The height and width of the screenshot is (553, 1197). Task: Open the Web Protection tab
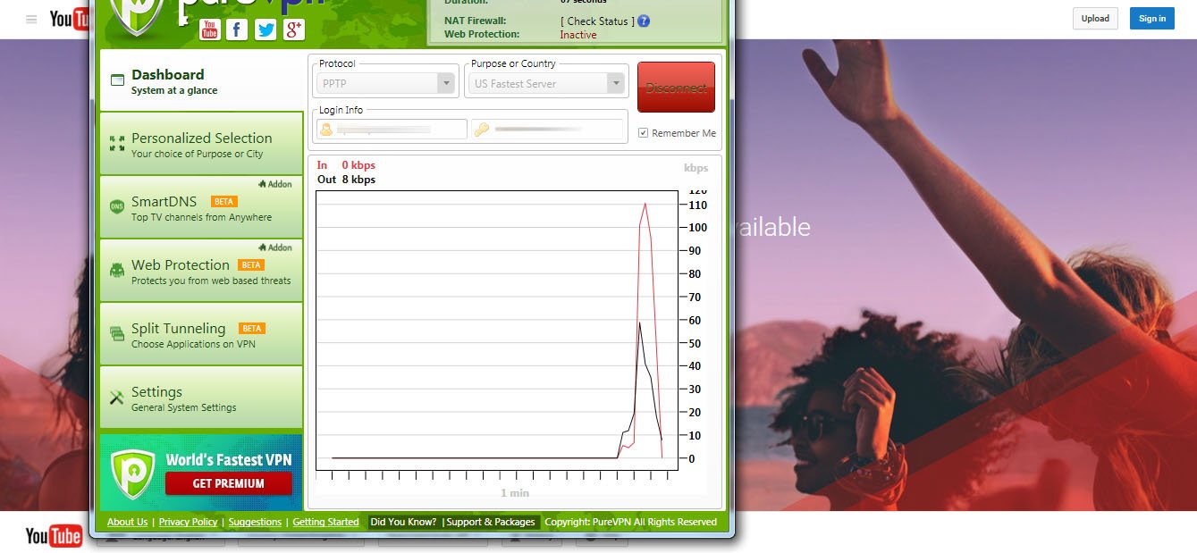coord(201,271)
